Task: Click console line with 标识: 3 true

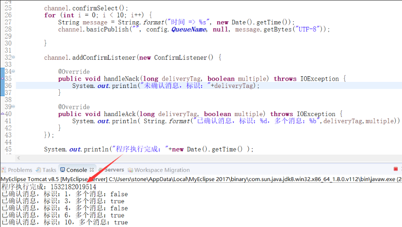Action: click(x=63, y=201)
